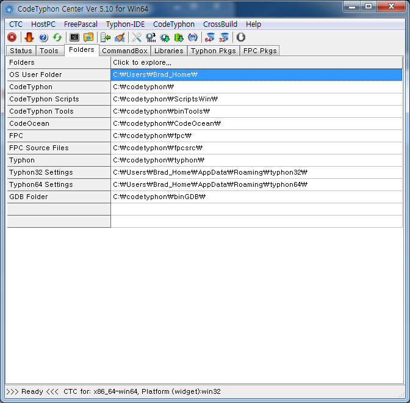410x403 pixels.
Task: Click the Typhon32 Settings row label
Action: click(x=59, y=172)
